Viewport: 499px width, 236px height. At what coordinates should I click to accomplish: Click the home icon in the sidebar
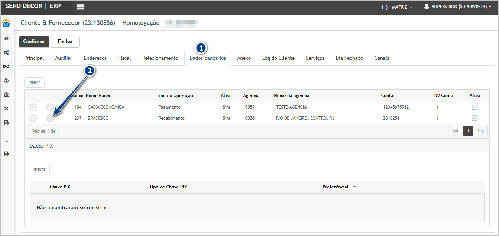(6, 39)
